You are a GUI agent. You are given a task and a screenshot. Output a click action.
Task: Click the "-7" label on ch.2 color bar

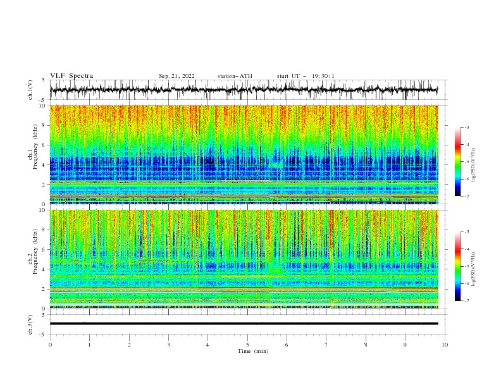[466, 300]
